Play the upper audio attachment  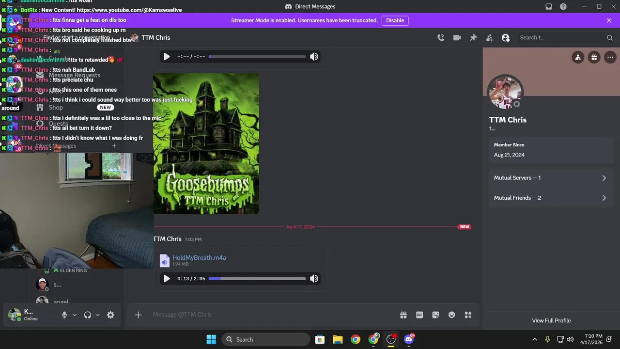click(x=167, y=56)
